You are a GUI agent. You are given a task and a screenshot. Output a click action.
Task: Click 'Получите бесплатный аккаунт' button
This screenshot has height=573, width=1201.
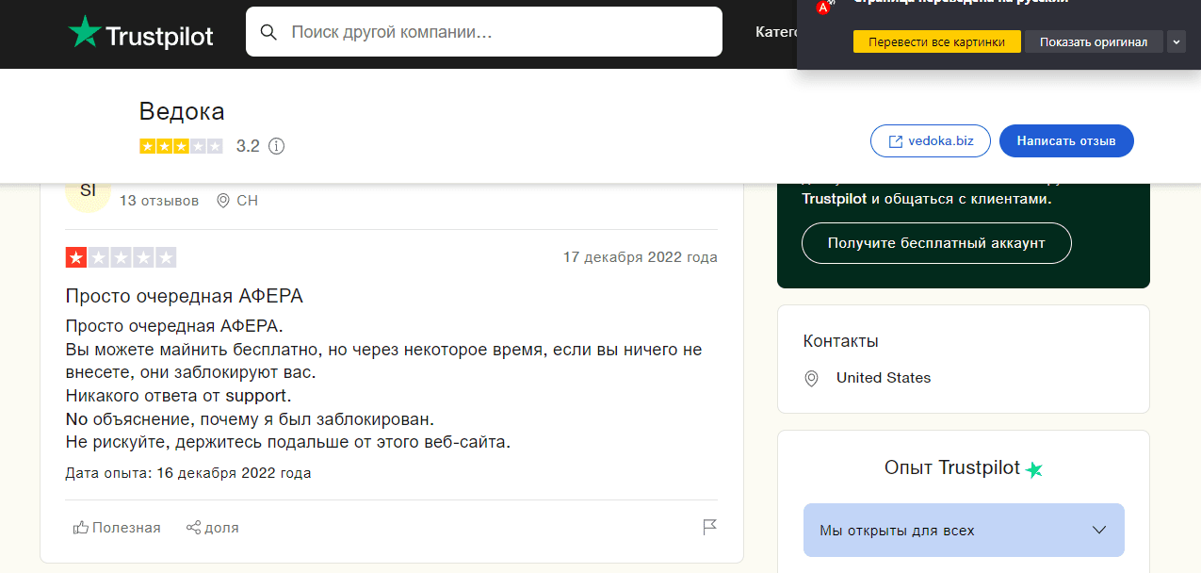click(935, 243)
